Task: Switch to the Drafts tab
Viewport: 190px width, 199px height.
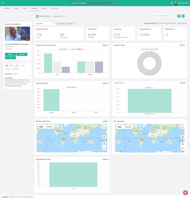Action: (x=25, y=8)
